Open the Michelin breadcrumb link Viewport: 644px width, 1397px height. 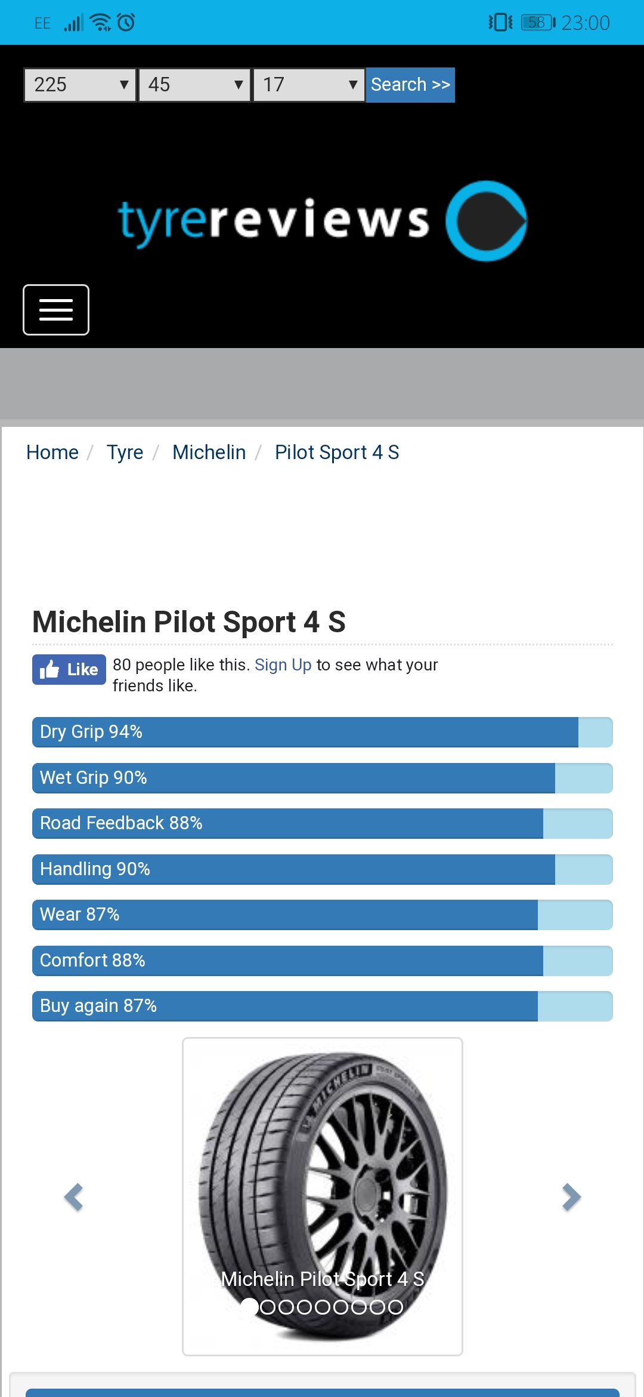(209, 453)
